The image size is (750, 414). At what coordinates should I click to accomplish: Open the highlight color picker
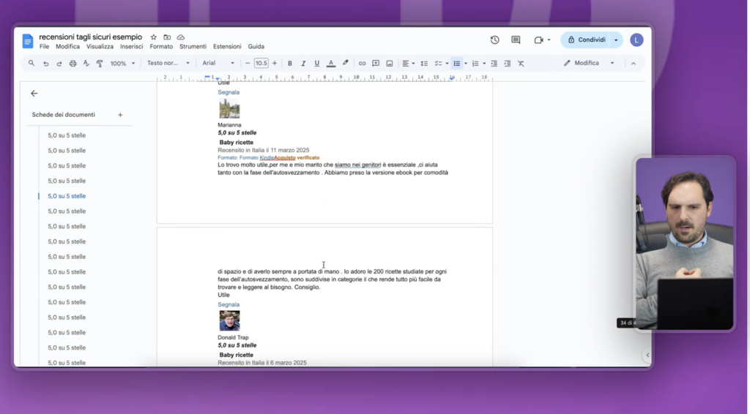coord(346,63)
